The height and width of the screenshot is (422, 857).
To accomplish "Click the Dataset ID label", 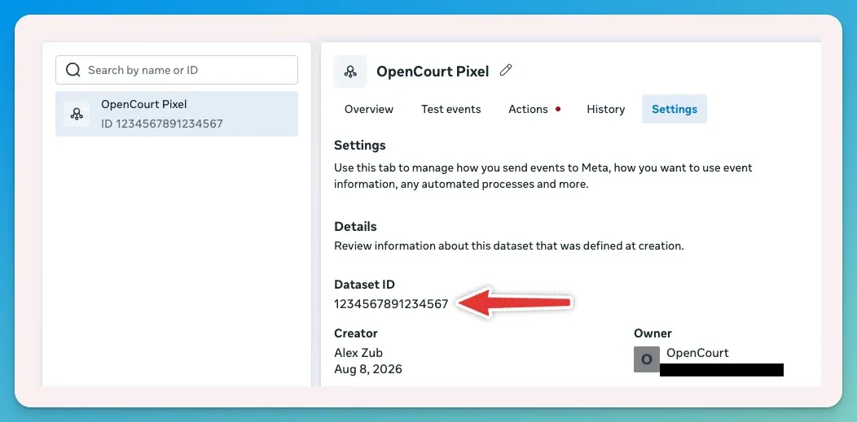I will click(x=364, y=284).
